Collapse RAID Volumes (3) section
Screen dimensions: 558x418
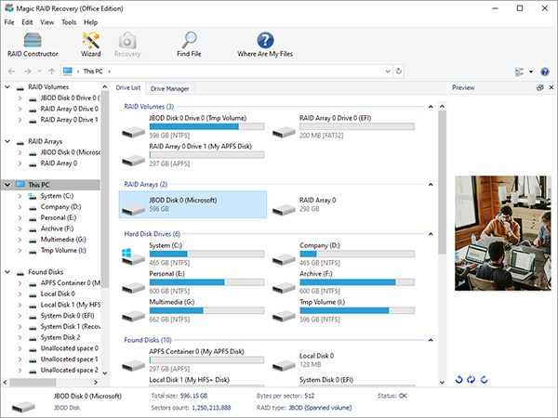pos(431,107)
